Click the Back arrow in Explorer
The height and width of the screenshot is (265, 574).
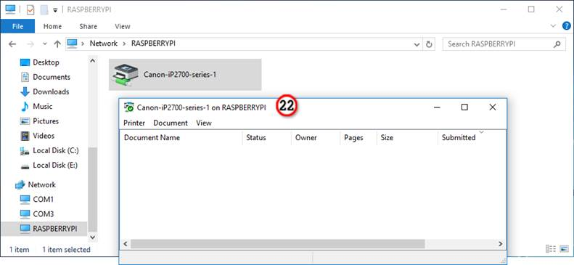[x=12, y=44]
